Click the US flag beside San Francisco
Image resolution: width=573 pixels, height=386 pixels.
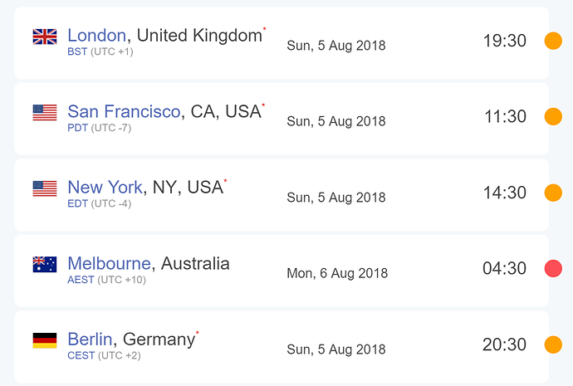[44, 113]
